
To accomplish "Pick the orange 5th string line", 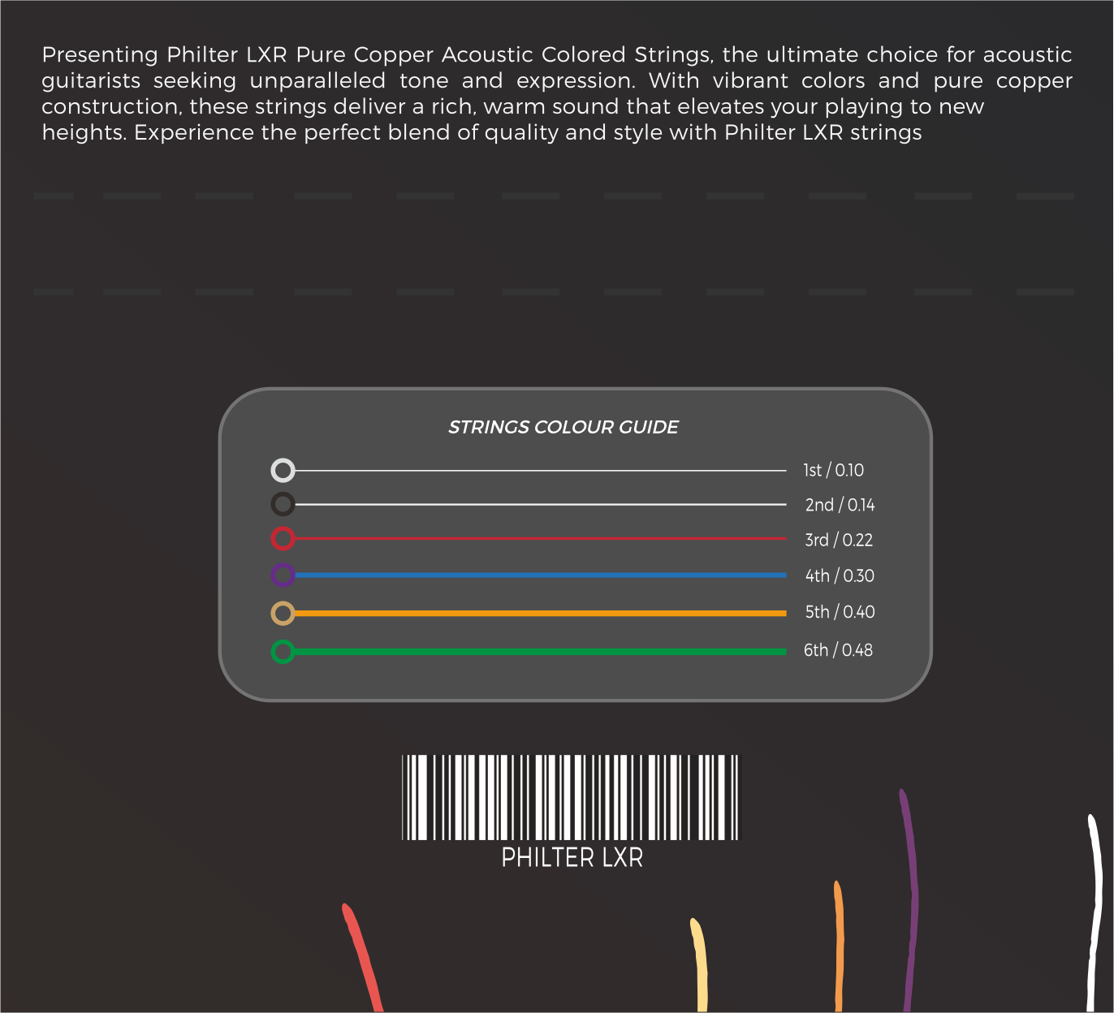I will (x=540, y=613).
